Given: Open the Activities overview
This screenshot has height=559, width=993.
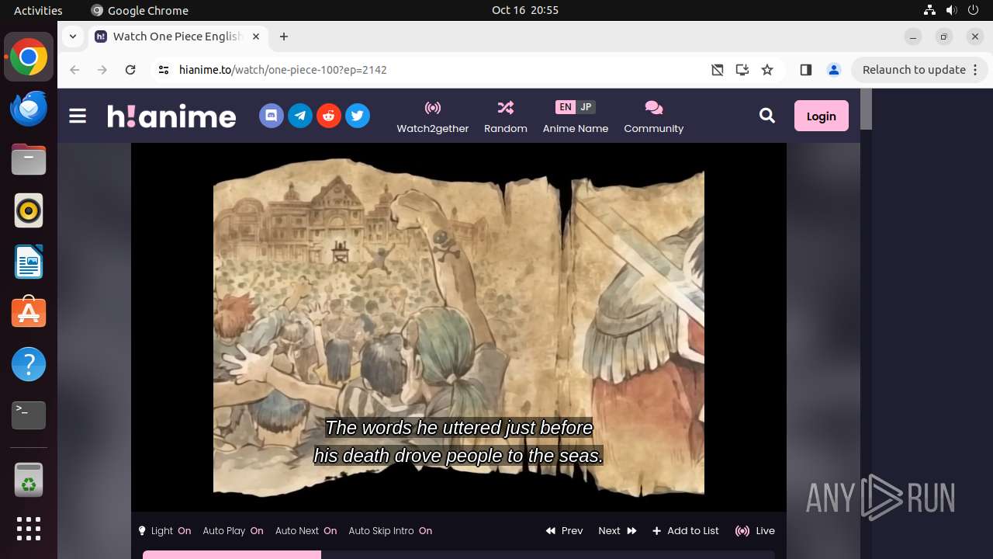Looking at the screenshot, I should pyautogui.click(x=38, y=10).
